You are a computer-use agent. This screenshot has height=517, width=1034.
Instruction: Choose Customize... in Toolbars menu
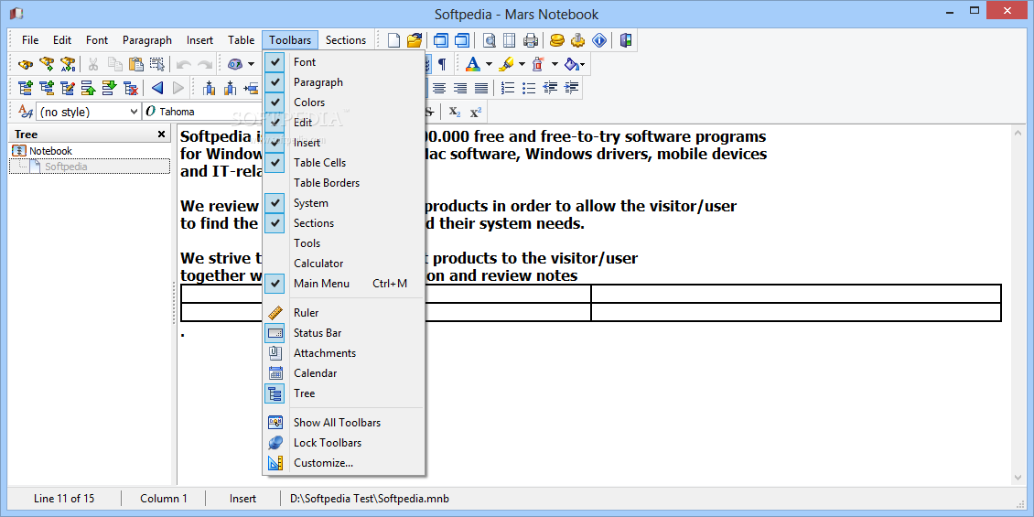point(343,463)
